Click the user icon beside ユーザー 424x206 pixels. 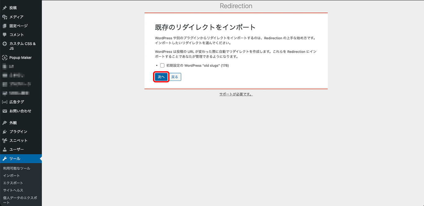point(5,150)
